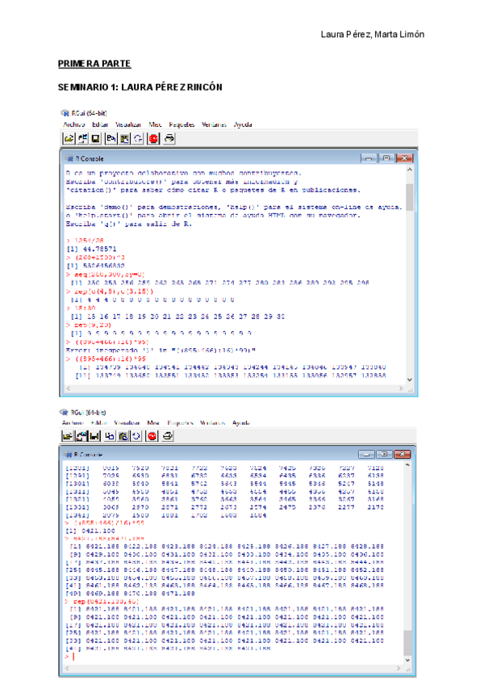Click the print icon in second RGui toolbar
The width and height of the screenshot is (484, 685).
(x=168, y=436)
